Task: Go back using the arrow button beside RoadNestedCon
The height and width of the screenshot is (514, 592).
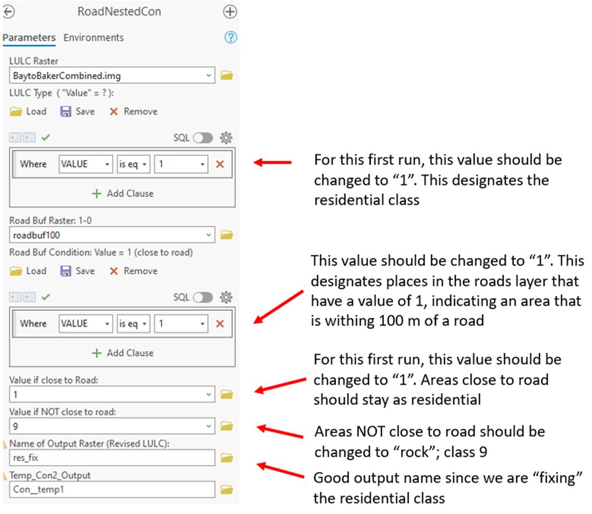Action: pyautogui.click(x=8, y=12)
